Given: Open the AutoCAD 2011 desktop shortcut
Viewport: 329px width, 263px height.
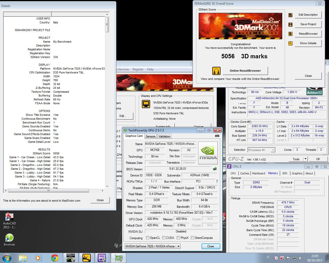Looking at the screenshot, I should (9, 221).
